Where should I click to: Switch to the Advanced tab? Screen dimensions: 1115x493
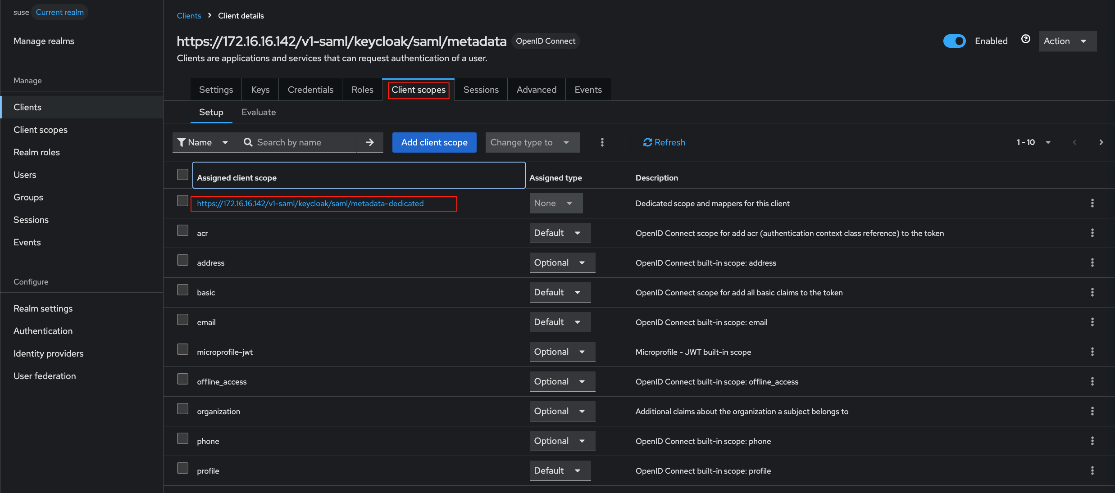536,90
